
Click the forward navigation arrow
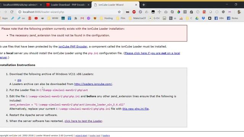coord(5,12)
